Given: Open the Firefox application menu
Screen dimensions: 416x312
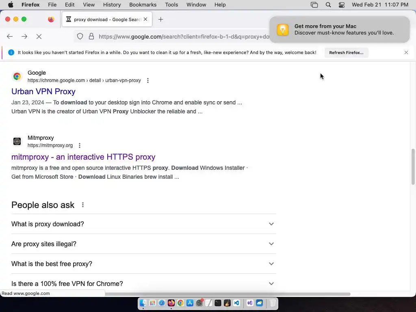Looking at the screenshot, I should pos(30,4).
